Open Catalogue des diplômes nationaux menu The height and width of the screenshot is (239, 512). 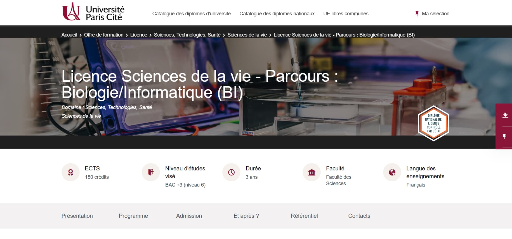(277, 14)
